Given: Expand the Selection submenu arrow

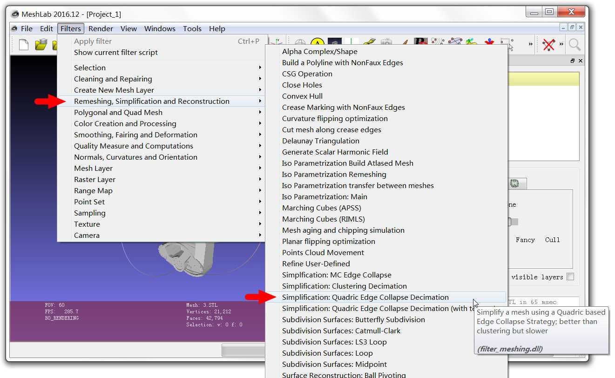Looking at the screenshot, I should 260,67.
